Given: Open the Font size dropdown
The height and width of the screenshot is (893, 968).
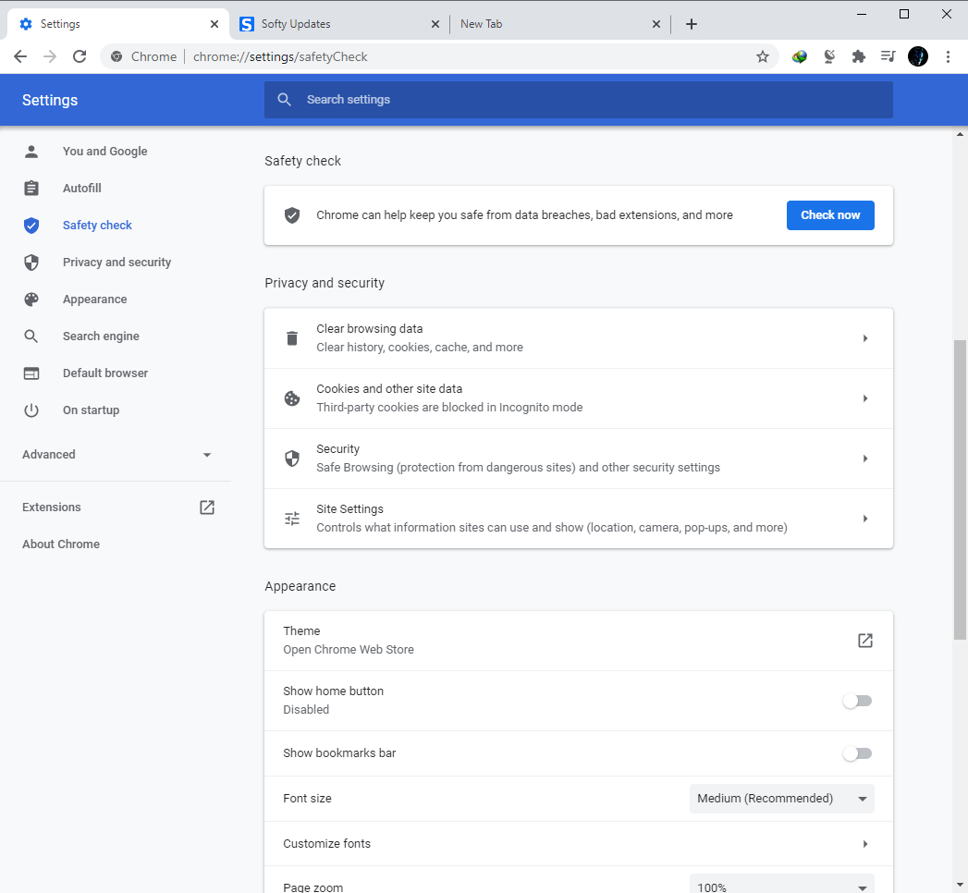Looking at the screenshot, I should 781,799.
